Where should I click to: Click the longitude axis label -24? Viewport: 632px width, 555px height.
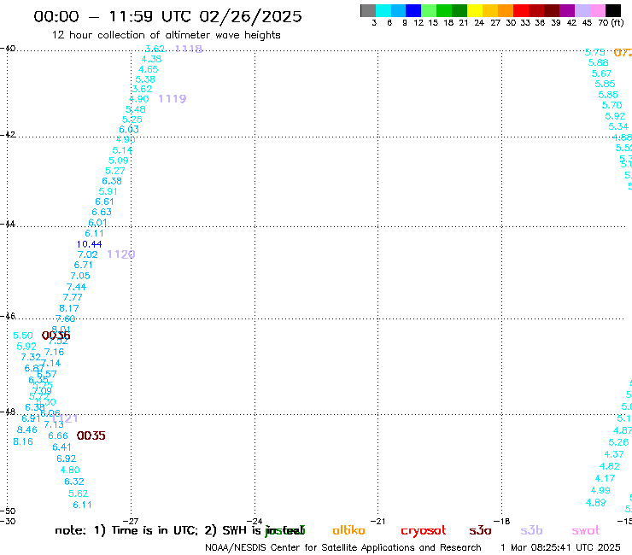coord(255,522)
